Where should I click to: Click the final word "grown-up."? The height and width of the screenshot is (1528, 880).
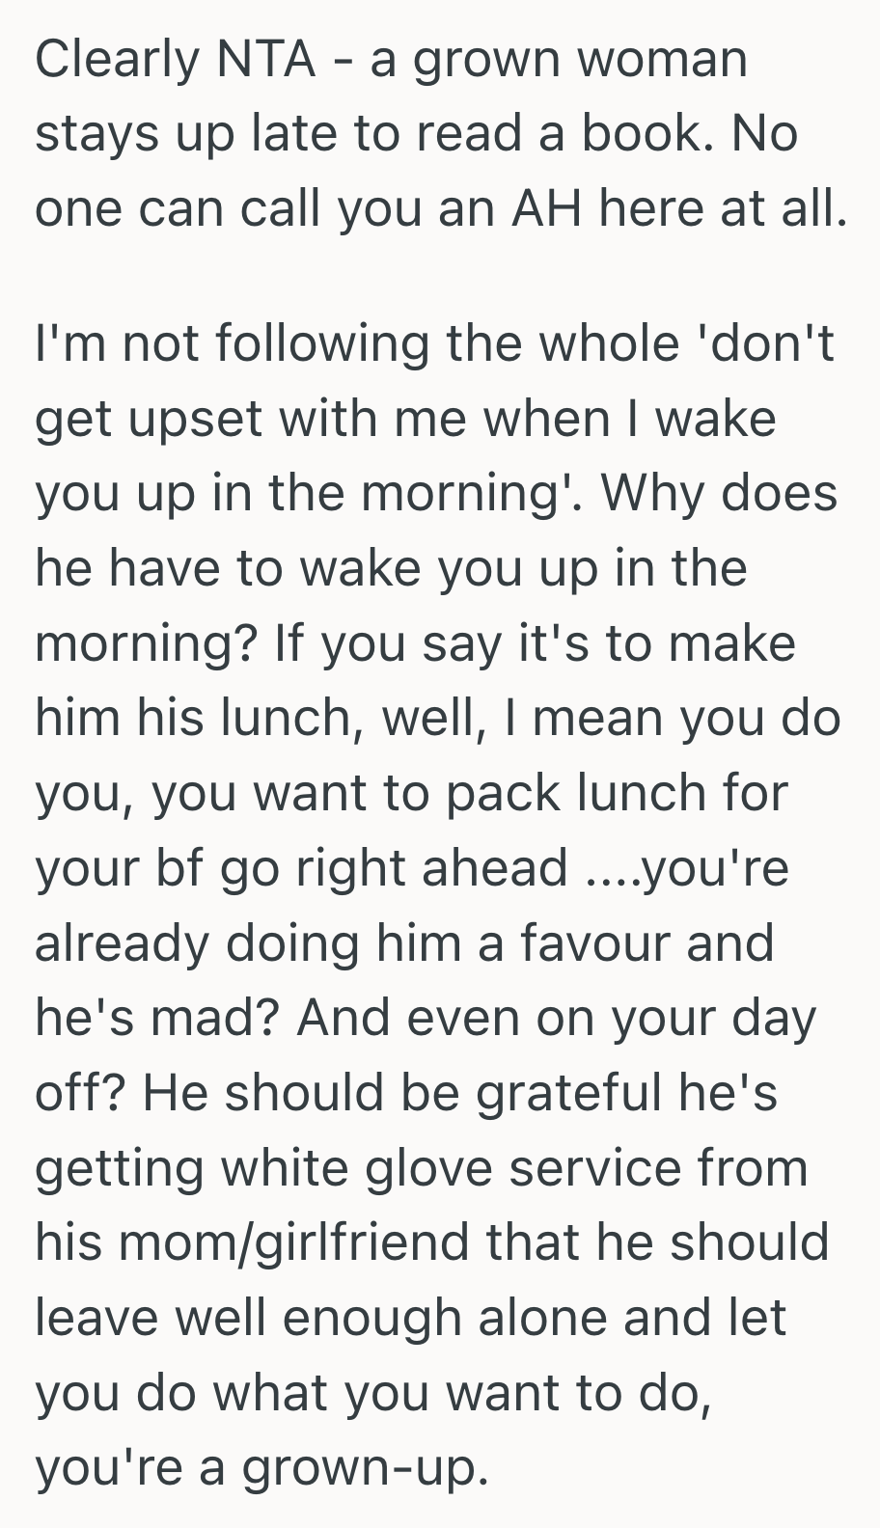pos(361,1466)
